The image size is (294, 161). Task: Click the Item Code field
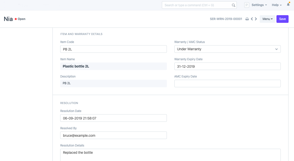113,49
